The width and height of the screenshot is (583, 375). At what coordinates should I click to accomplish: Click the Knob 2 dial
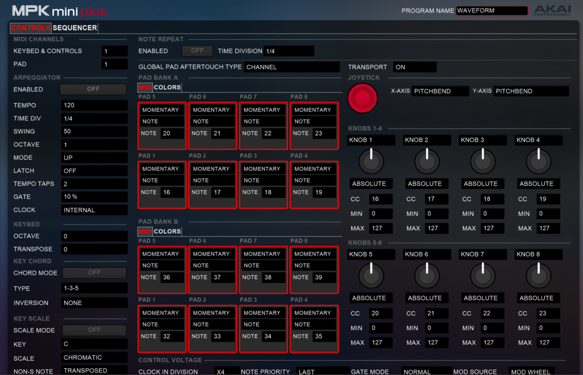click(x=427, y=161)
